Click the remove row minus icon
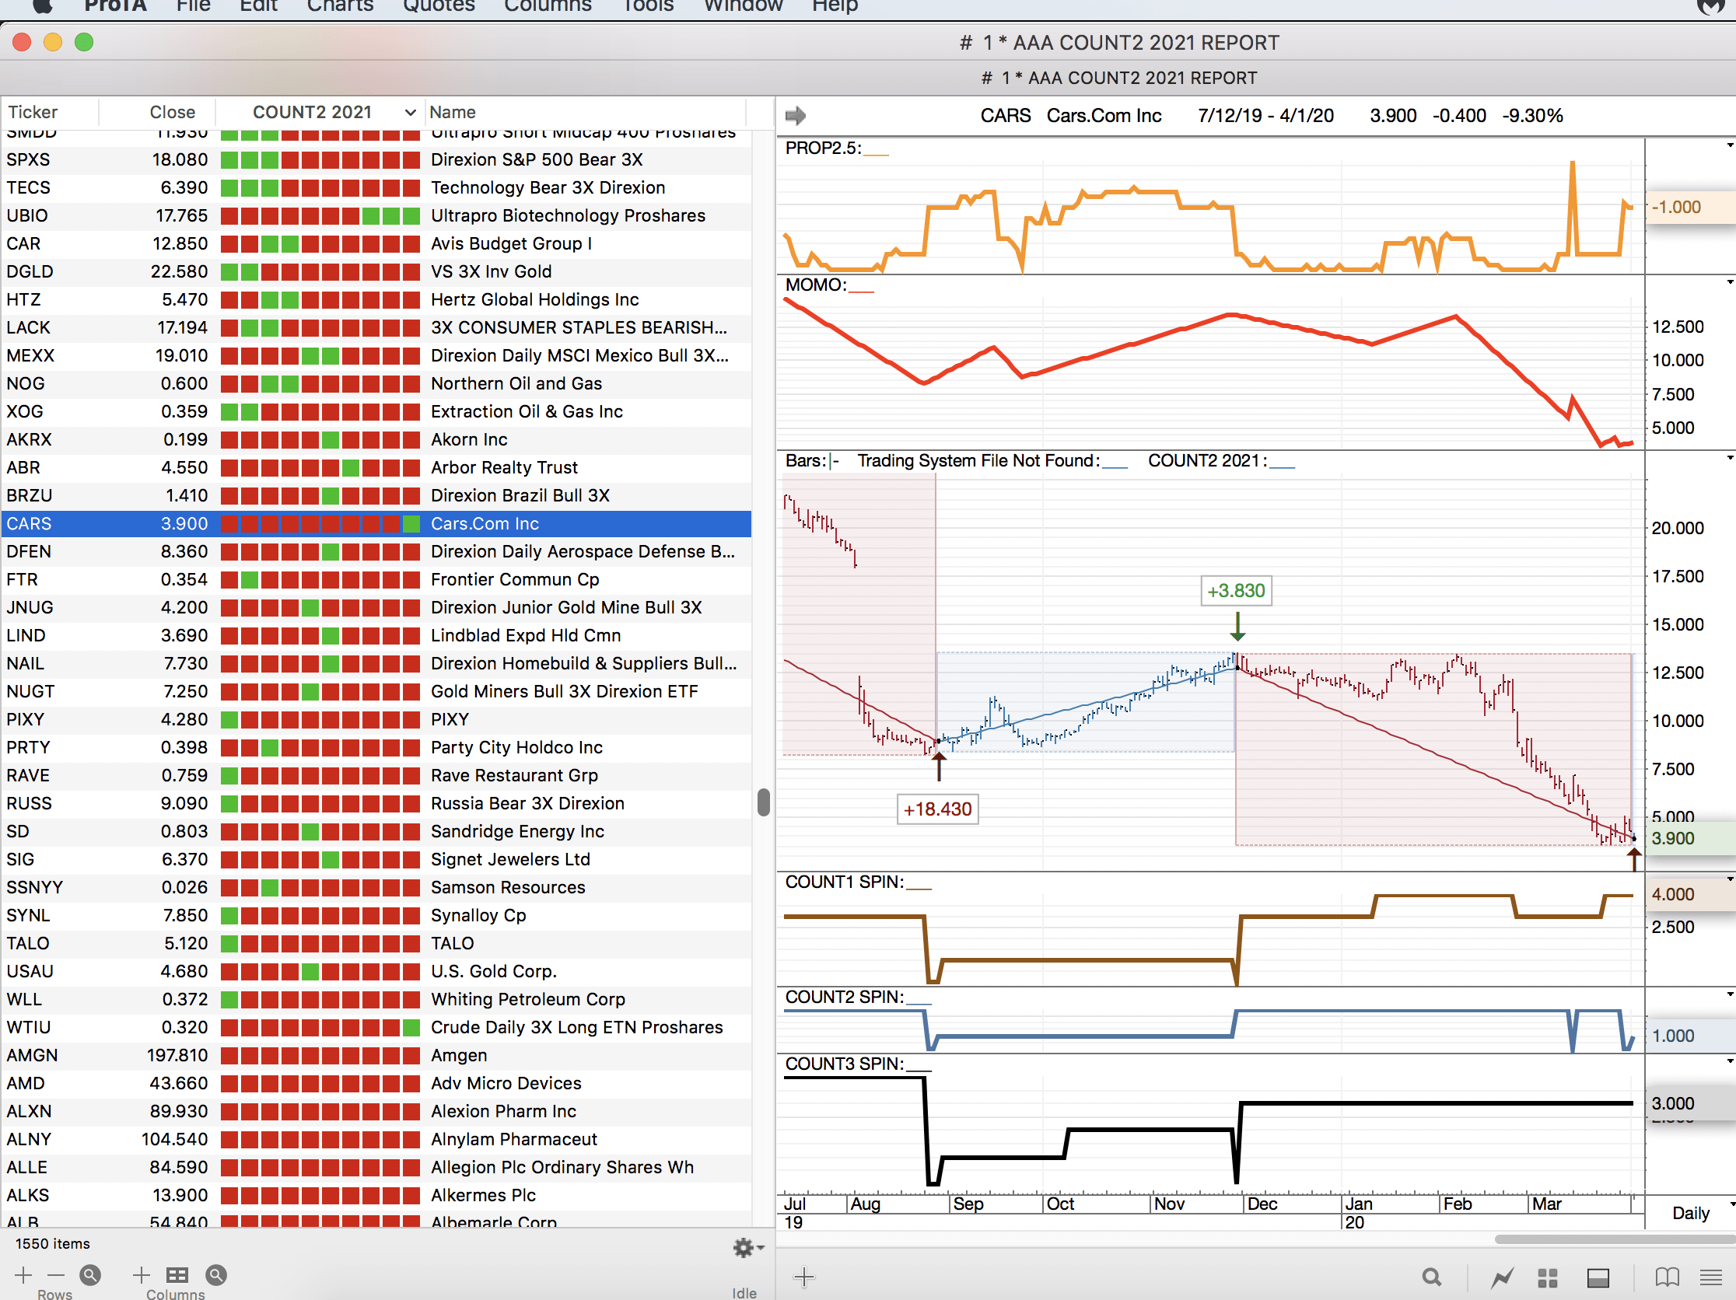 click(x=56, y=1275)
